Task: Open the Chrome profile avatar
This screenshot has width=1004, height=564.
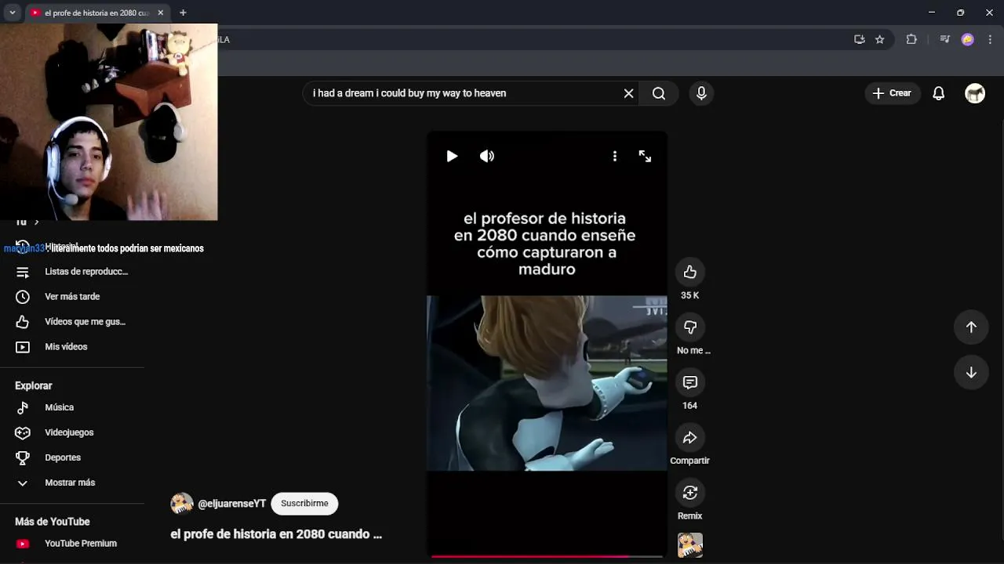Action: point(968,39)
